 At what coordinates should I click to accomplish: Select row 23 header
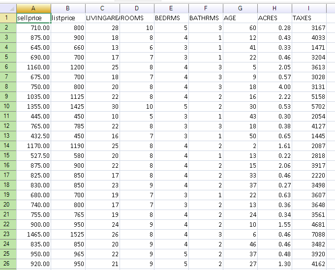(8, 234)
